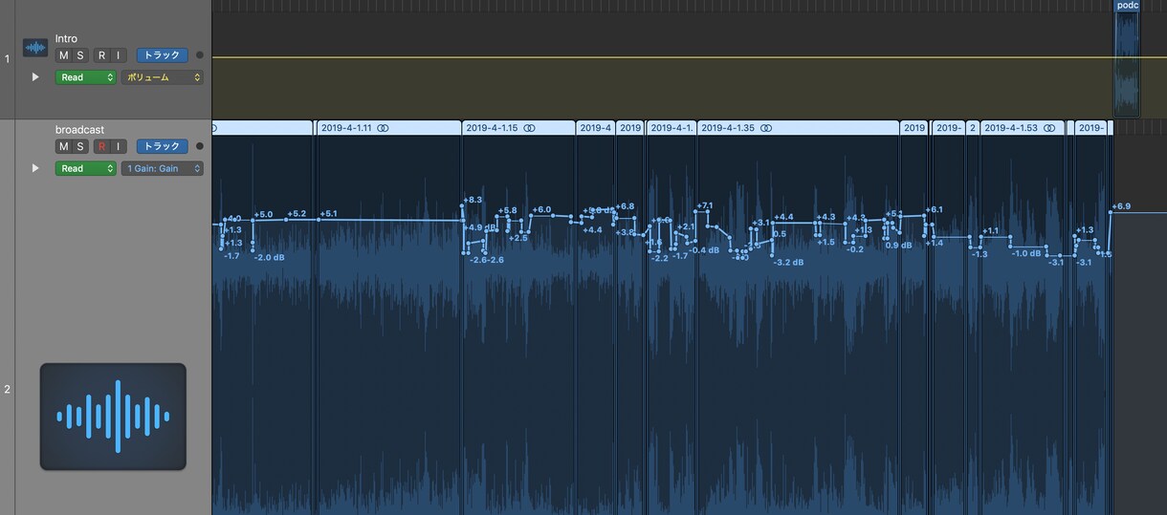The image size is (1167, 515).
Task: Click the large broadcast track waveform icon
Action: pyautogui.click(x=113, y=416)
